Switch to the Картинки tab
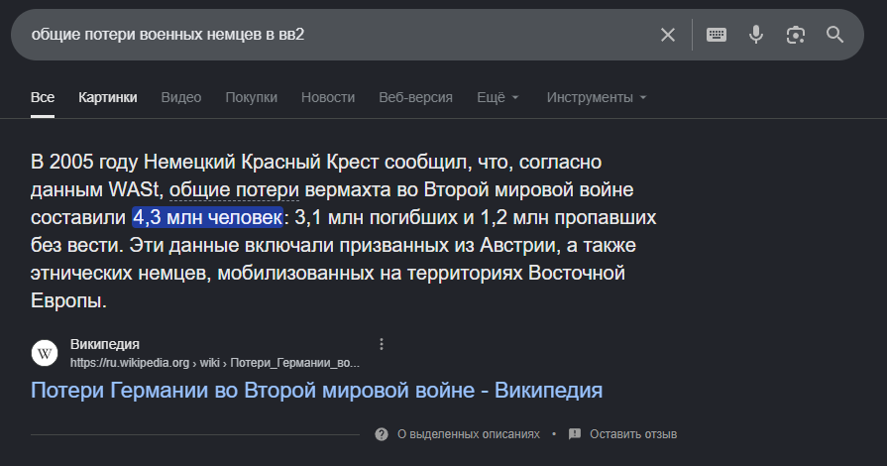The image size is (887, 466). [107, 97]
